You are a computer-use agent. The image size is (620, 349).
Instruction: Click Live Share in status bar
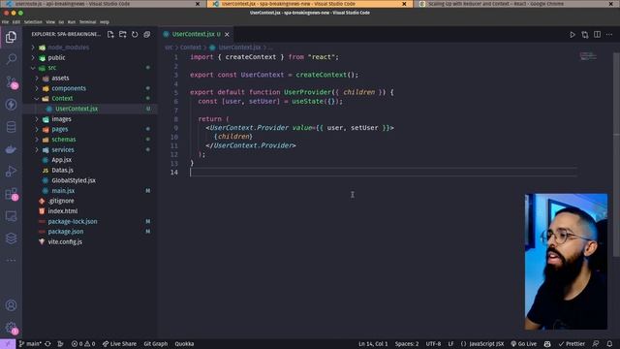pos(119,344)
